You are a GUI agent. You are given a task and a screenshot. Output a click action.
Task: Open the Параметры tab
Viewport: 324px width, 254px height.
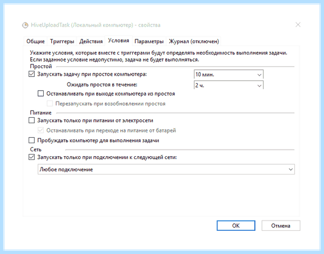(149, 42)
